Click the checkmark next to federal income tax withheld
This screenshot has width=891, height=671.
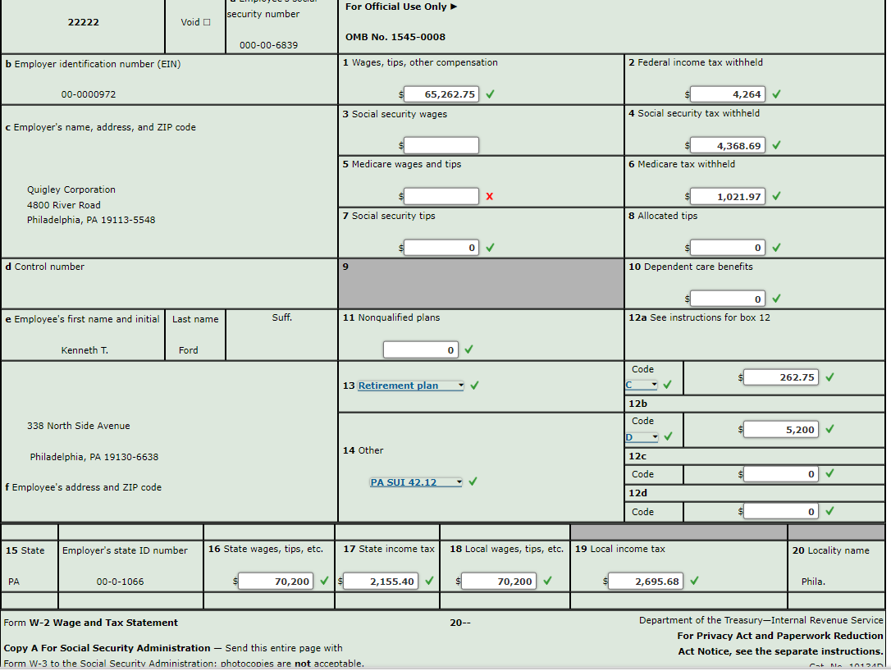pyautogui.click(x=776, y=94)
